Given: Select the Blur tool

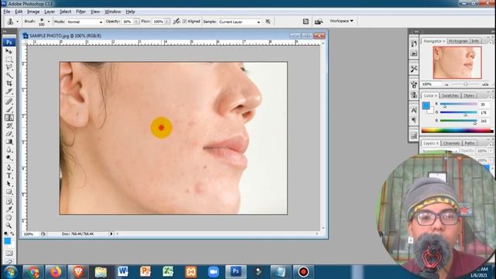Looking at the screenshot, I should 9,150.
